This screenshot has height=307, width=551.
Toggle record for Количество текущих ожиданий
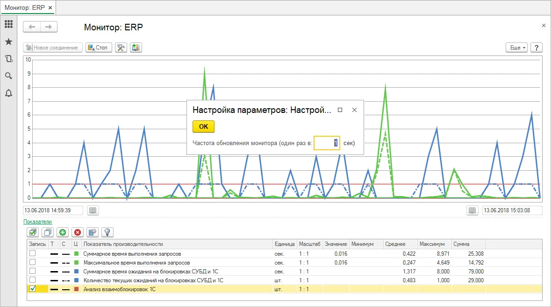[32, 280]
